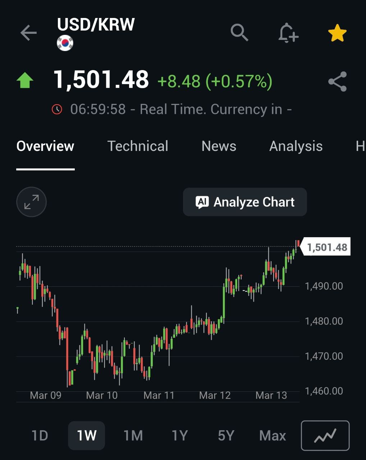Expand chart to fullscreen
This screenshot has height=460, width=366.
32,202
